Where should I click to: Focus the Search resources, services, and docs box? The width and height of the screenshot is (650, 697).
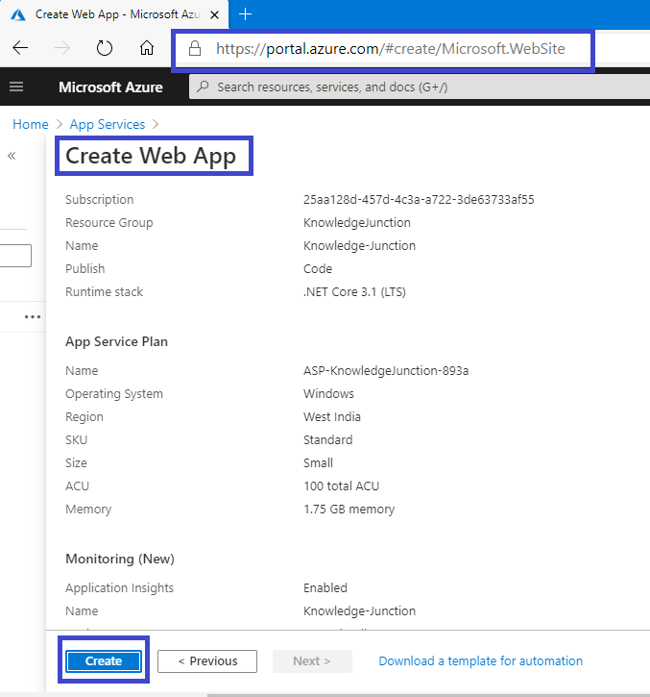[x=420, y=87]
